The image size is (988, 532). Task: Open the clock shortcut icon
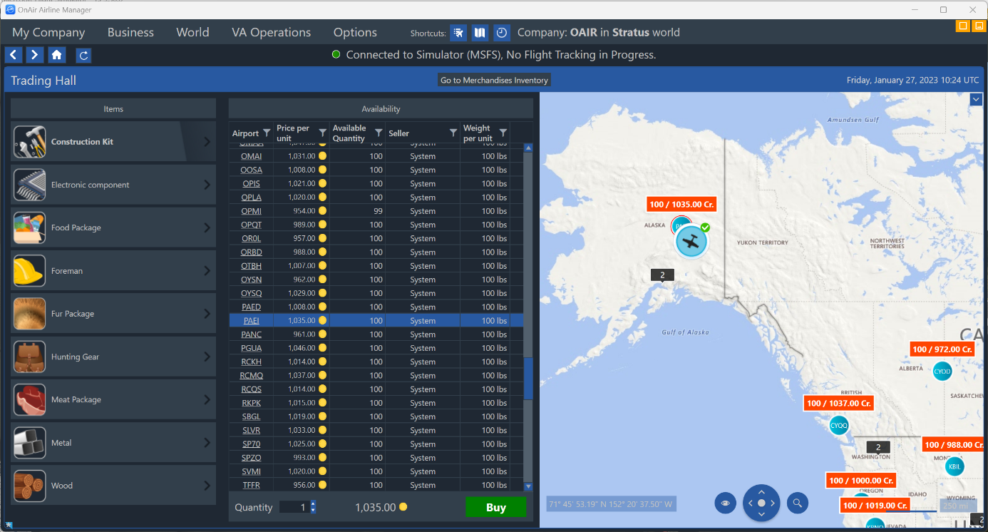[502, 33]
